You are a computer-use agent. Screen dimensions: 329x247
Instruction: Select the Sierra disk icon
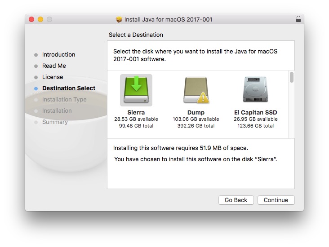point(136,90)
